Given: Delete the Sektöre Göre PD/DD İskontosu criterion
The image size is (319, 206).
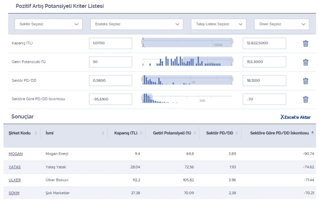Looking at the screenshot, I should (306, 99).
